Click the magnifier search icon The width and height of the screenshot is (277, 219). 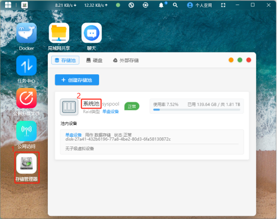point(175,5)
